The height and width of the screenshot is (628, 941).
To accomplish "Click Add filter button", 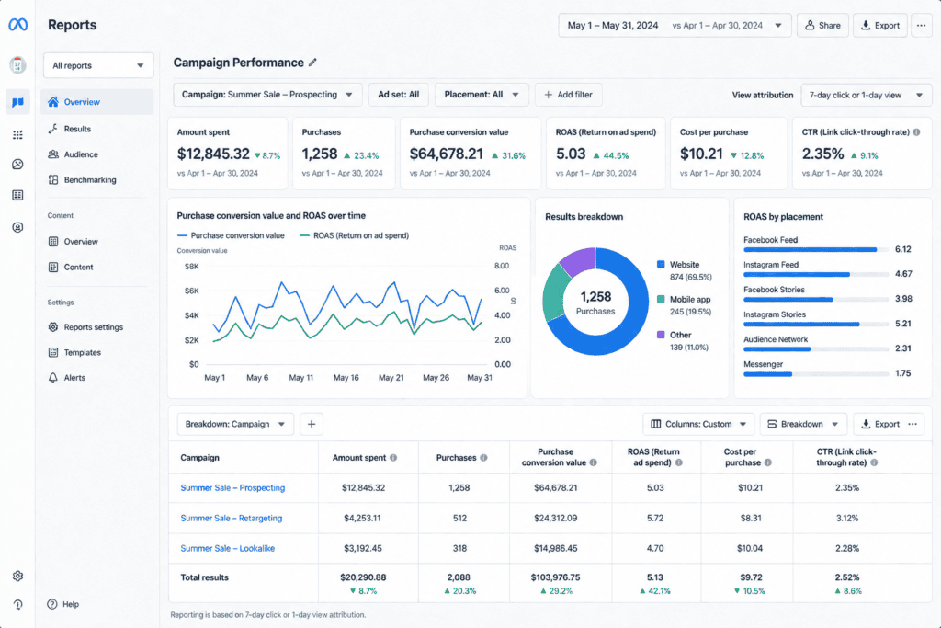I will pyautogui.click(x=568, y=95).
